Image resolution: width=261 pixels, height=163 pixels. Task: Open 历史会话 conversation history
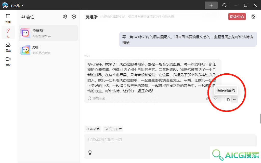(113, 129)
